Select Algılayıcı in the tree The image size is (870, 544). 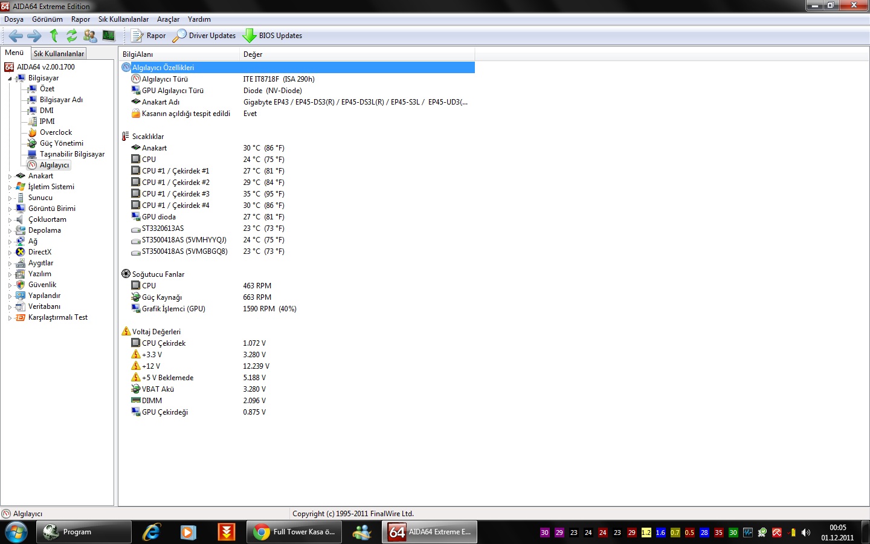pyautogui.click(x=54, y=165)
